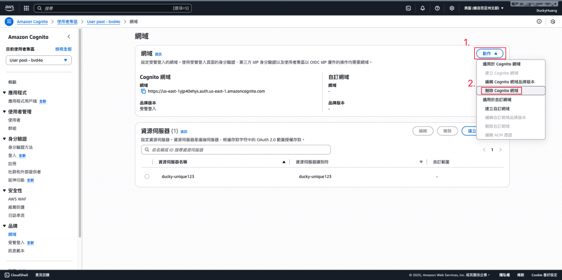Open the 資訊 link beside 資源伺服器
The image size is (562, 280).
(x=184, y=132)
